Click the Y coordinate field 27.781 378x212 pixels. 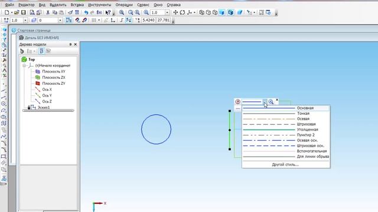(164, 21)
